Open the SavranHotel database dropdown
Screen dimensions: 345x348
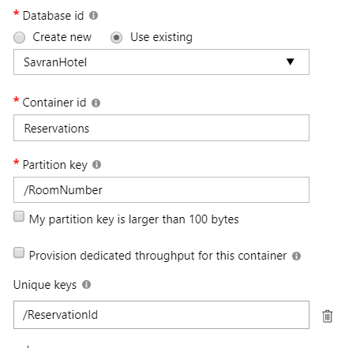161,62
